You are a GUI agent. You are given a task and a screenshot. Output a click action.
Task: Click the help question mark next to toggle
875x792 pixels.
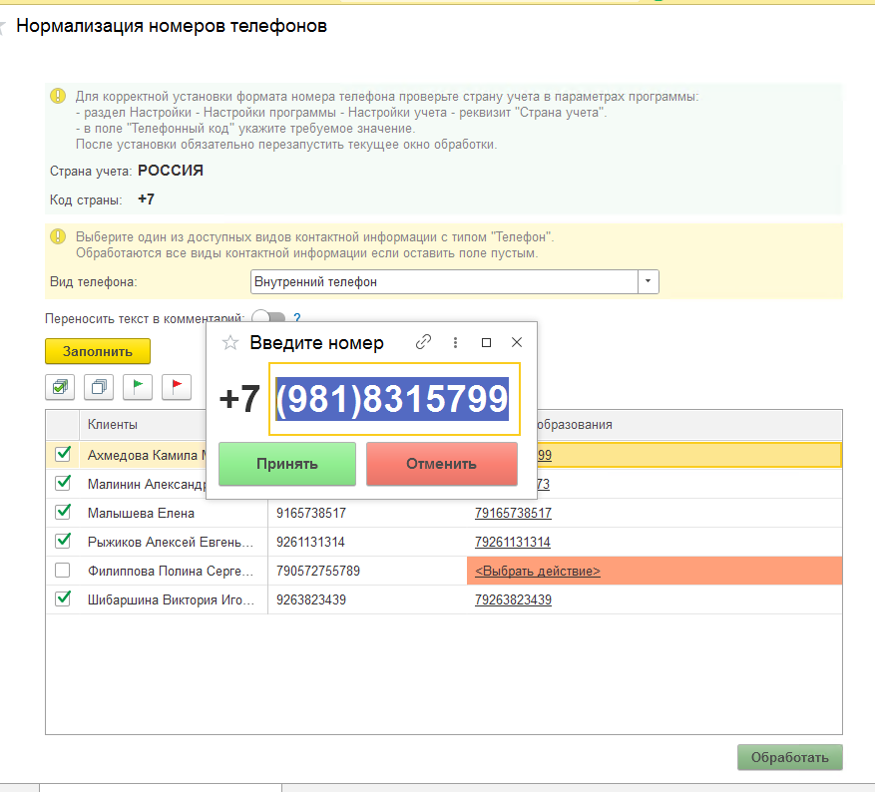pyautogui.click(x=296, y=319)
